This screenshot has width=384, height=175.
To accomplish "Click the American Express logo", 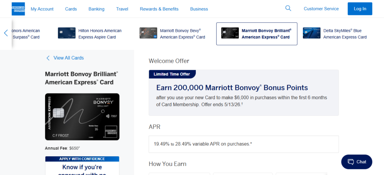I will [x=18, y=9].
